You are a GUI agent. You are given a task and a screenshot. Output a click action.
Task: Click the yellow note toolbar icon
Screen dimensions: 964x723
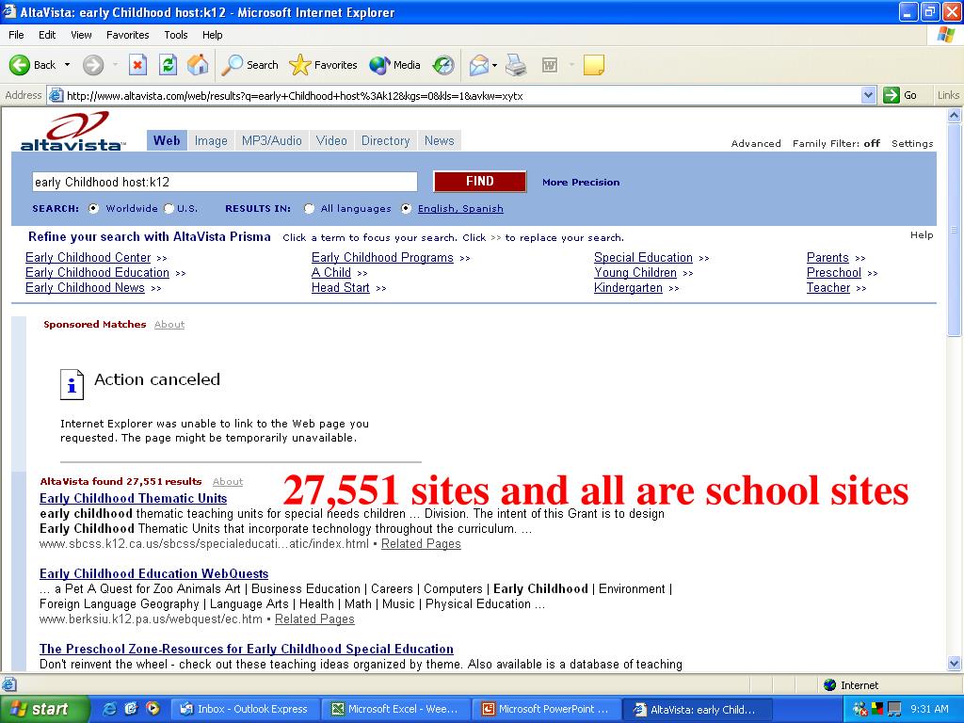pos(593,65)
